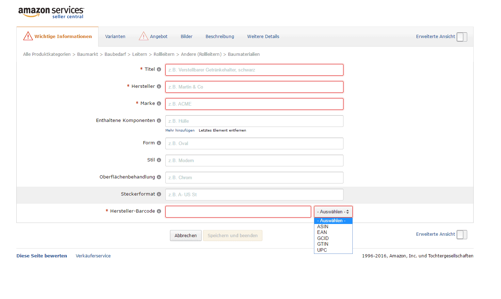Open the Diese Seite bewerten link
501x299 pixels.
(42, 256)
